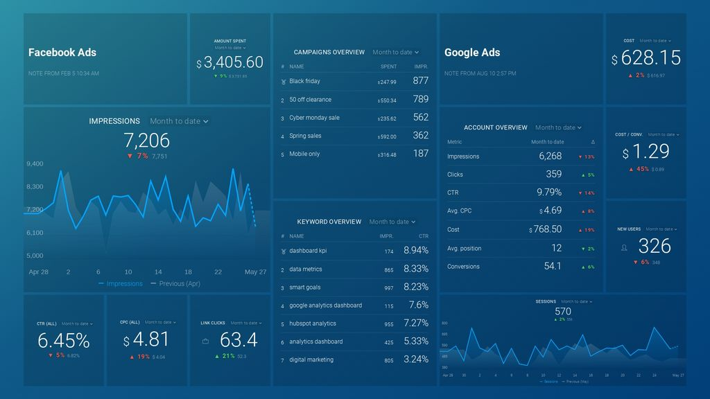The image size is (710, 399).
Task: Click the delta symbol column header
Action: coord(593,142)
